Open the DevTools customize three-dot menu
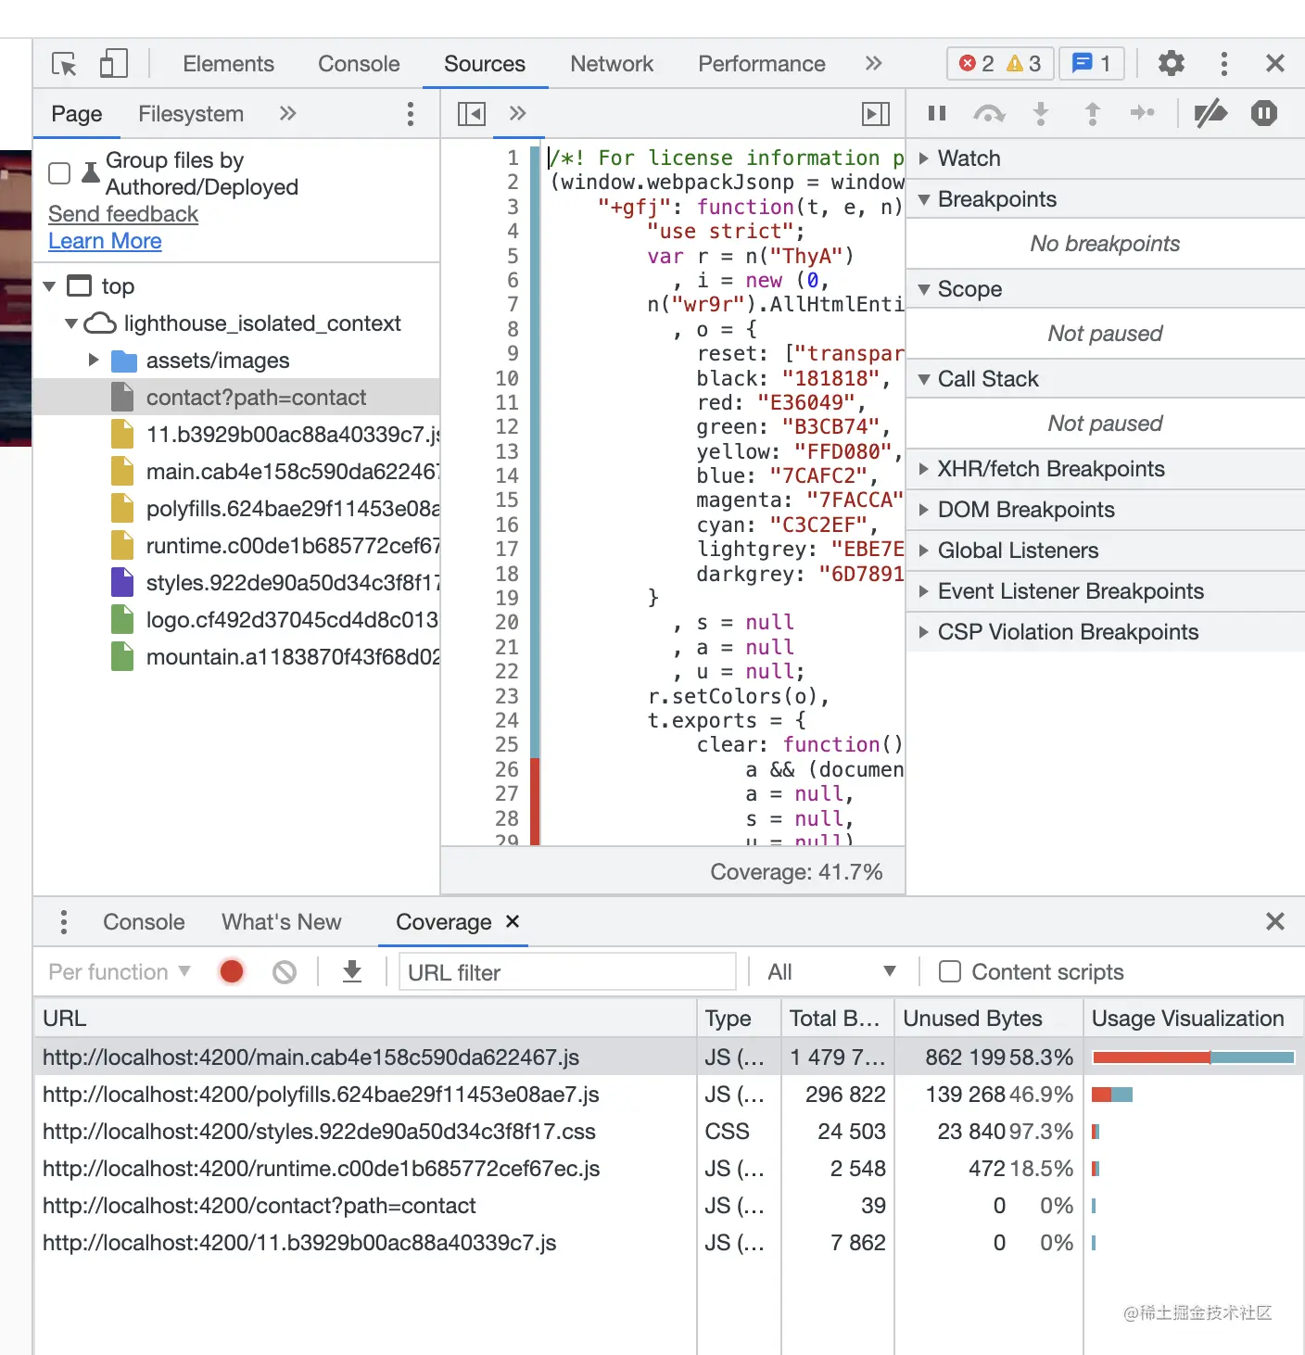This screenshot has width=1305, height=1355. pyautogui.click(x=1224, y=63)
